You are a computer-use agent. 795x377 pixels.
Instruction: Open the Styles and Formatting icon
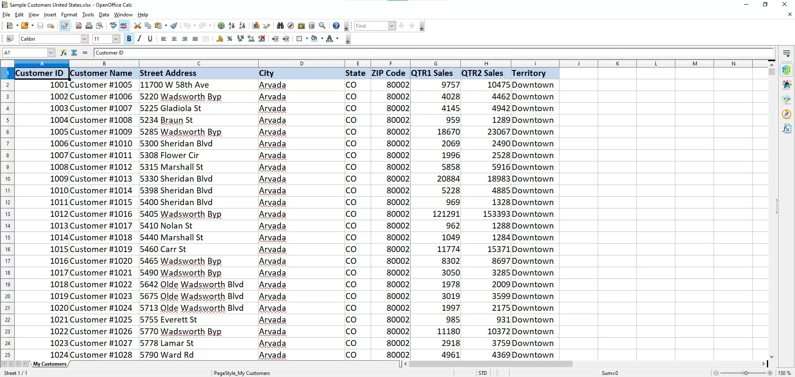click(10, 39)
